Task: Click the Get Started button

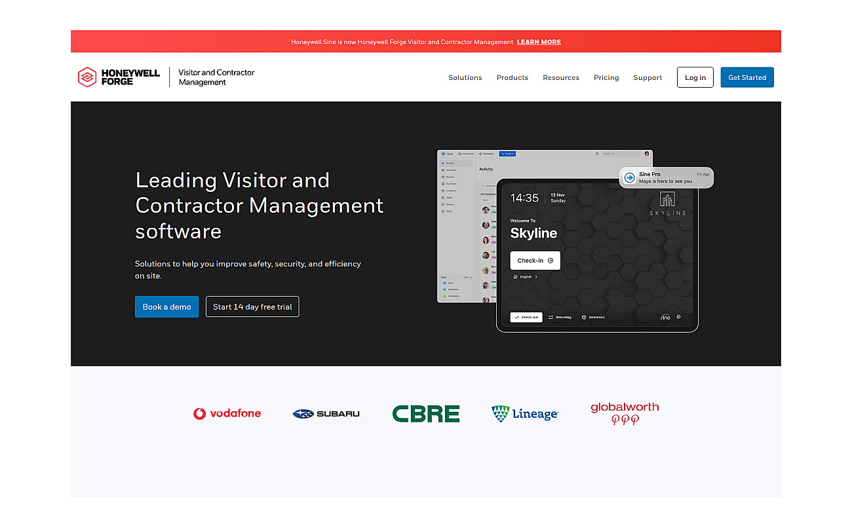Action: click(x=747, y=77)
